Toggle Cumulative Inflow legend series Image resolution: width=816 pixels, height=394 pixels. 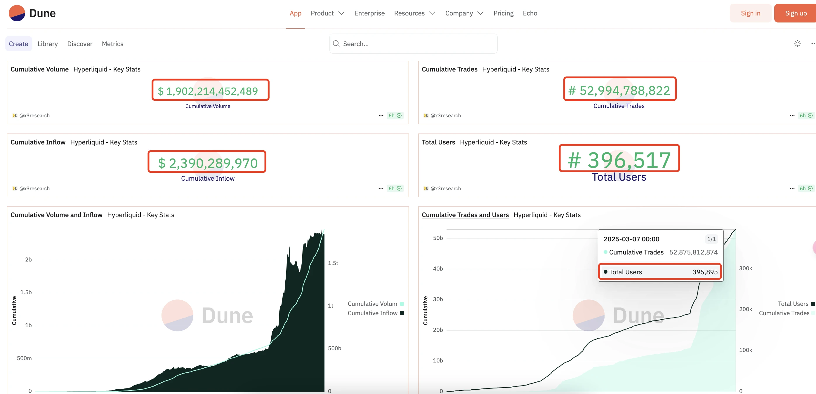pyautogui.click(x=373, y=313)
